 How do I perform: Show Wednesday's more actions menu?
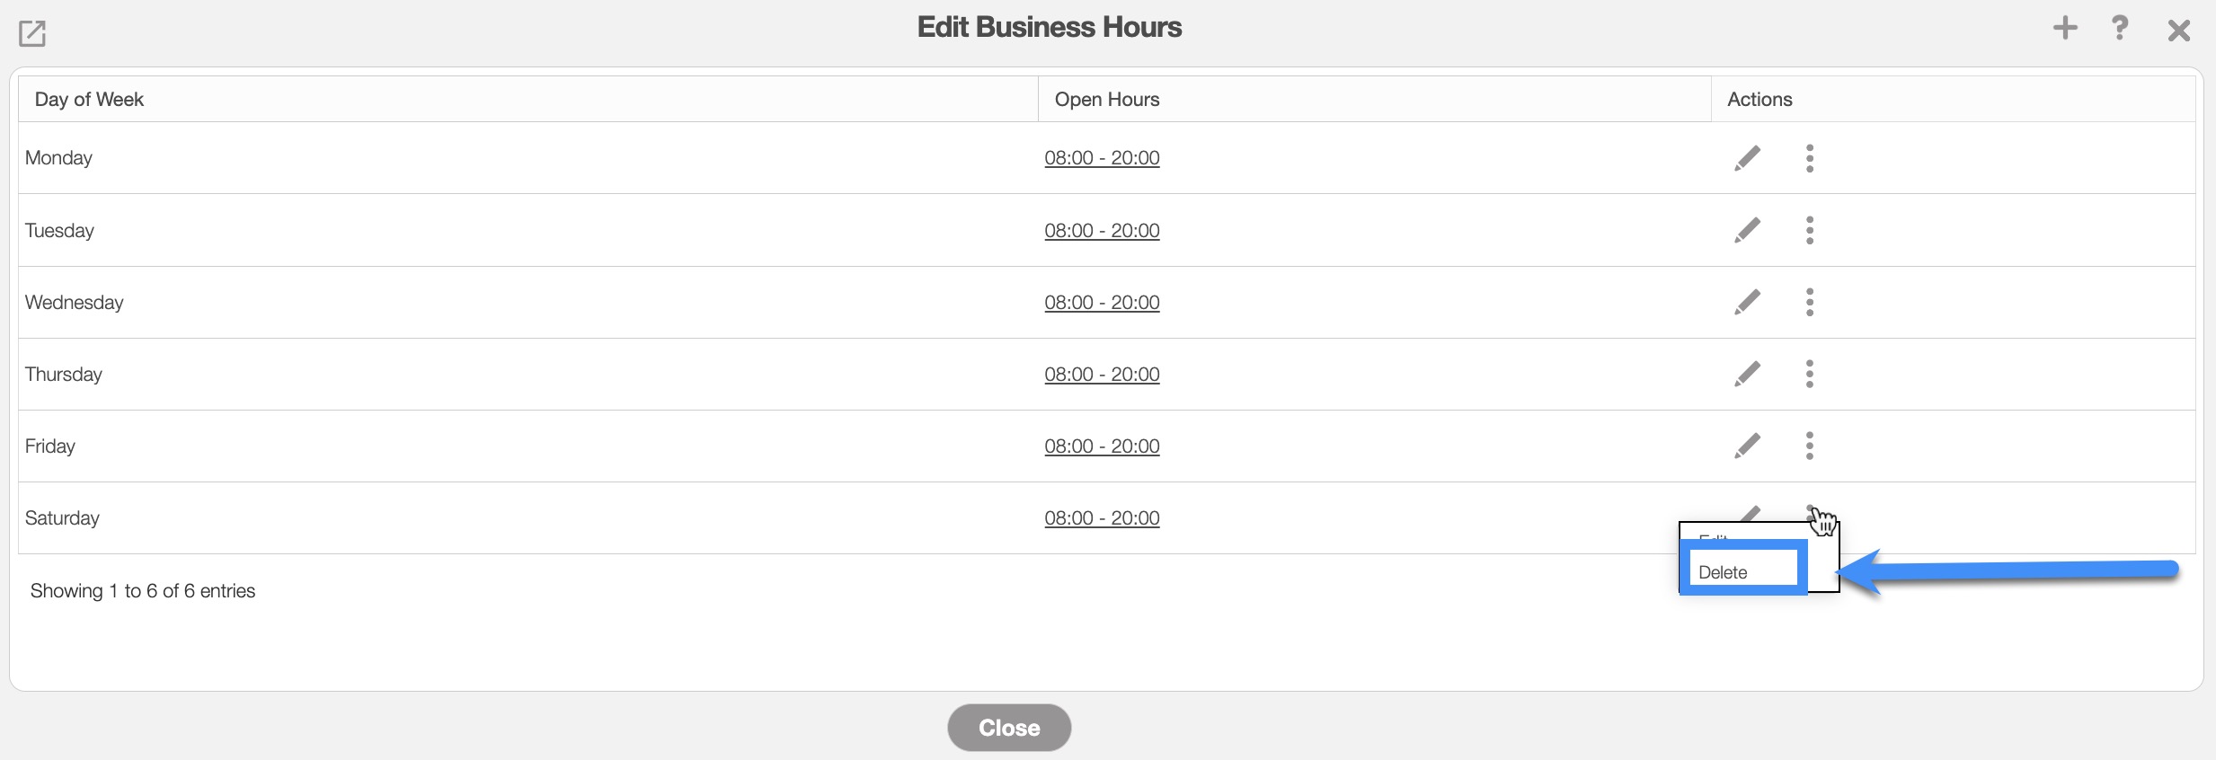[x=1810, y=302]
